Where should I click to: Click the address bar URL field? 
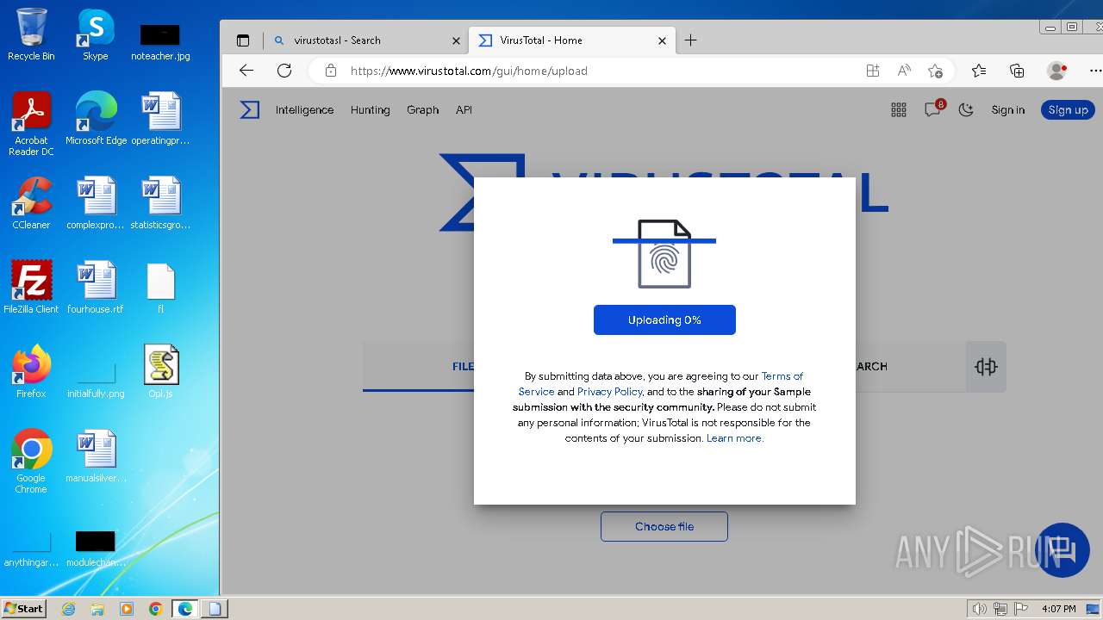click(595, 71)
